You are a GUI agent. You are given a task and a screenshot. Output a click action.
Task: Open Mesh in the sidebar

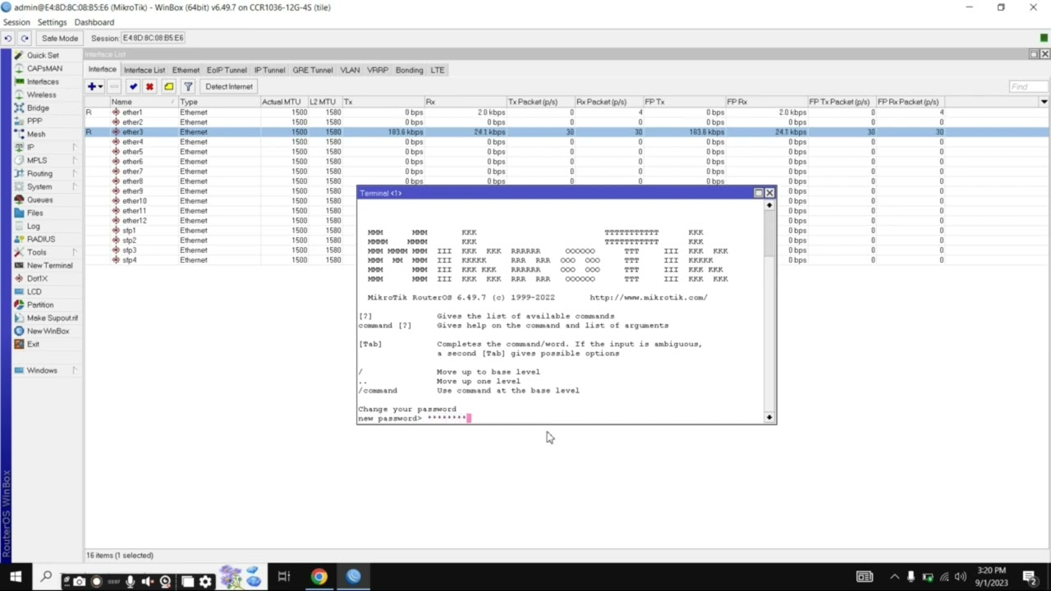click(x=35, y=135)
